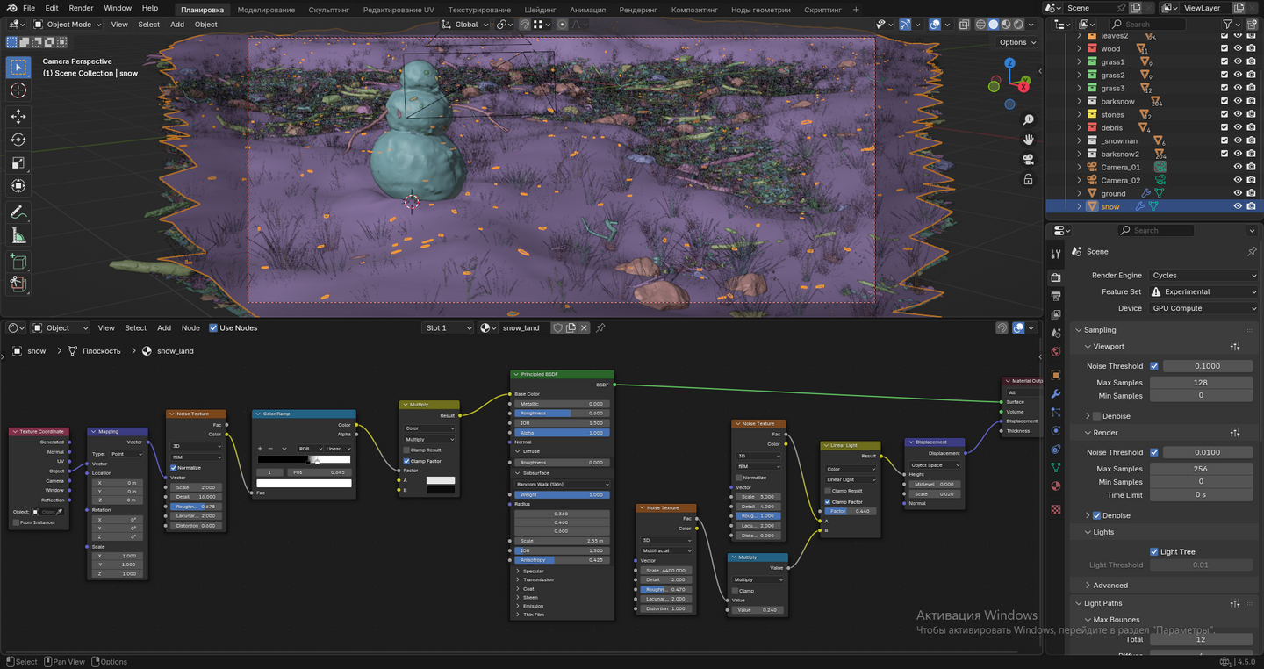Open the Render Engine Cycles dropdown
This screenshot has height=669, width=1264.
1203,276
